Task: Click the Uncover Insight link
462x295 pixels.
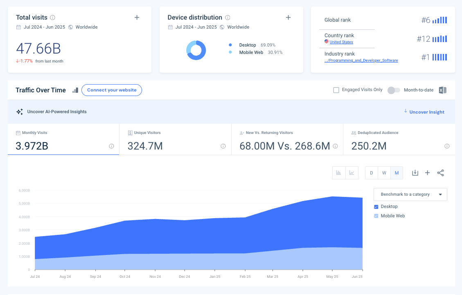Action: coord(426,112)
